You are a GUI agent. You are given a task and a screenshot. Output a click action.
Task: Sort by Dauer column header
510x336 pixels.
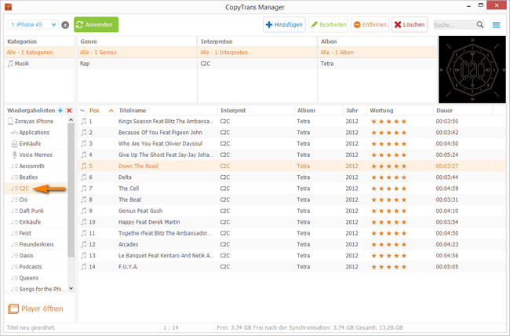coord(463,111)
